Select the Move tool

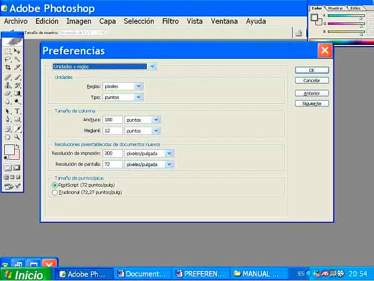coord(17,51)
